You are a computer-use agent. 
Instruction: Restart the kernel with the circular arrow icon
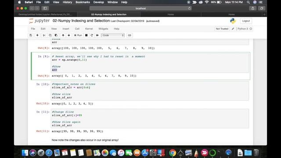click(x=92, y=35)
